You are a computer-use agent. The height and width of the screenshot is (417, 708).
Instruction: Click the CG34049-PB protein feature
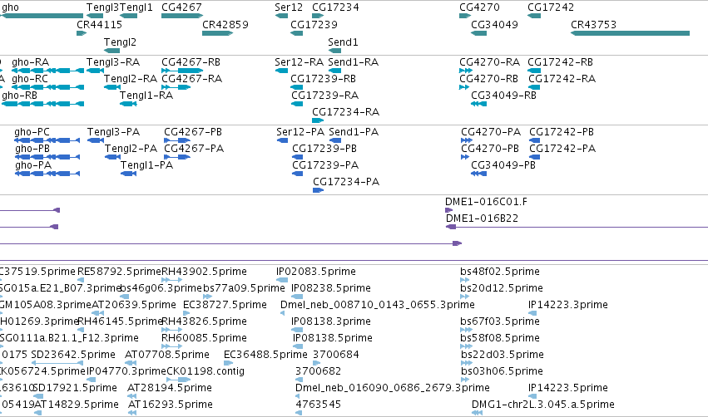[478, 174]
